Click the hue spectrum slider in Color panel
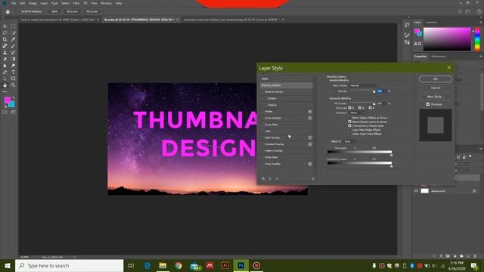484x272 pixels. tap(477, 39)
